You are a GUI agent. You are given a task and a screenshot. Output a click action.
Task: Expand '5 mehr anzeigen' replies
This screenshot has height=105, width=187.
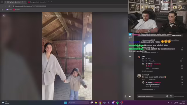coord(148,71)
